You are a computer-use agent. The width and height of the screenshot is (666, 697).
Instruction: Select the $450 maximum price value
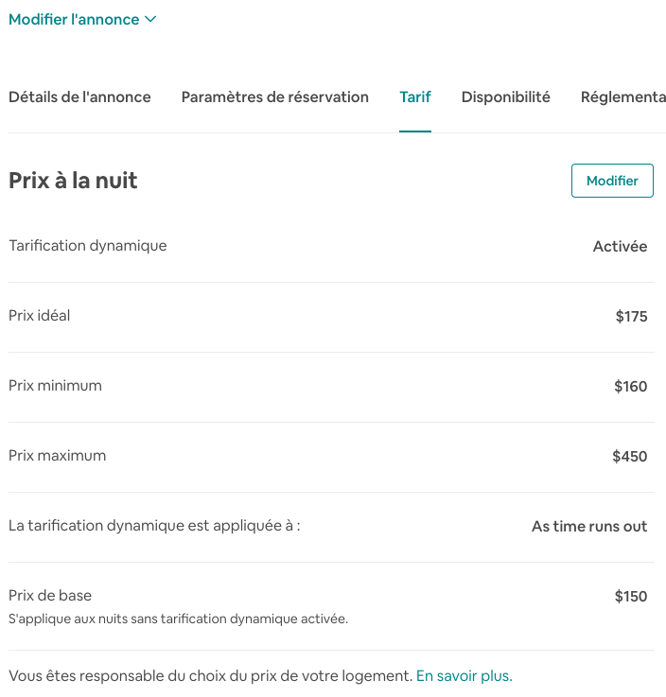[630, 457]
